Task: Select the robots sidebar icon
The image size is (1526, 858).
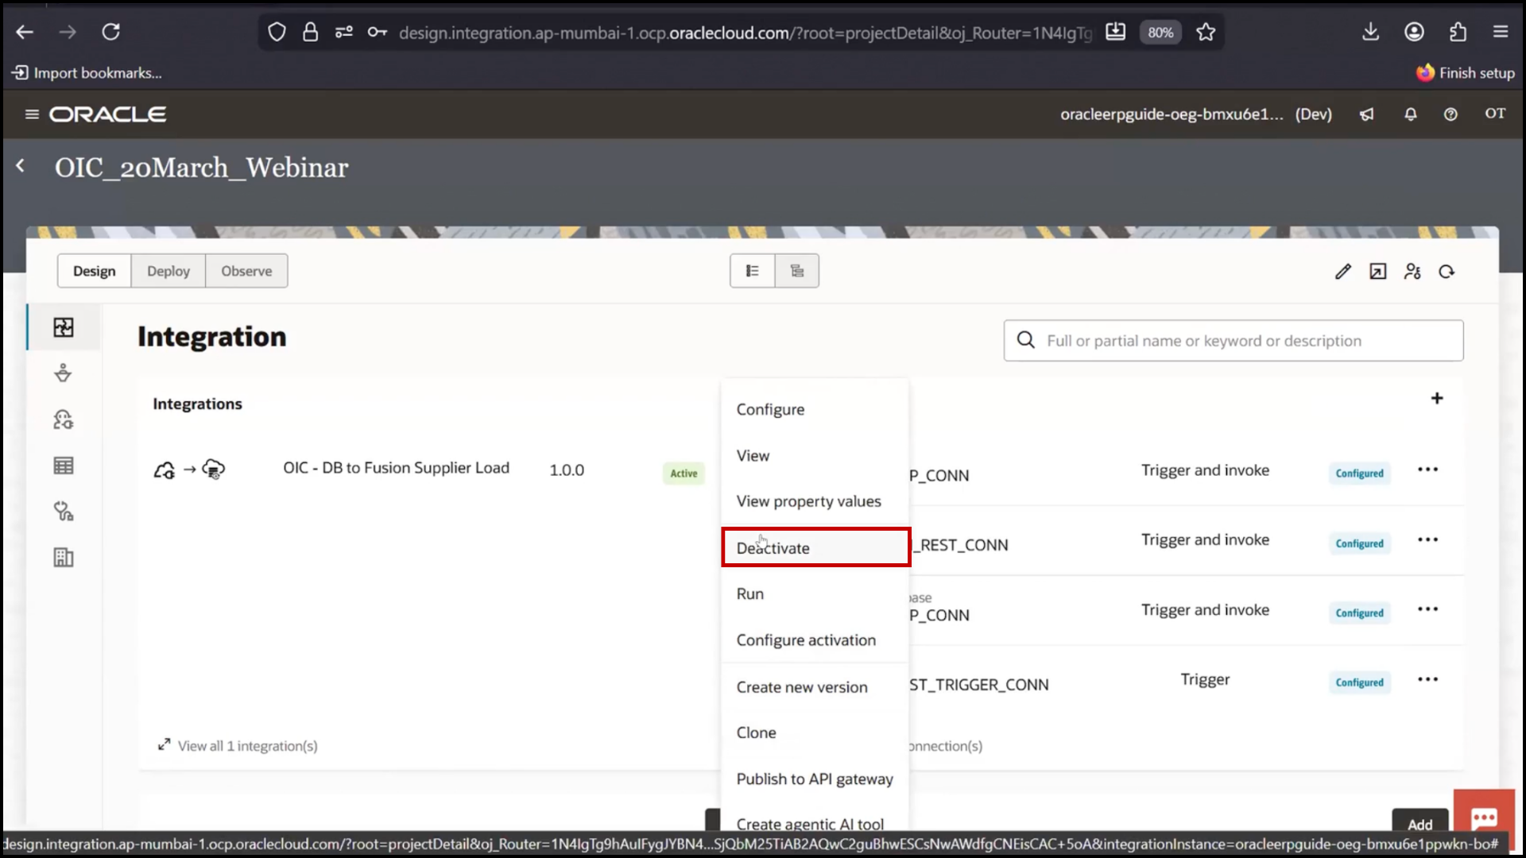Action: pyautogui.click(x=64, y=419)
